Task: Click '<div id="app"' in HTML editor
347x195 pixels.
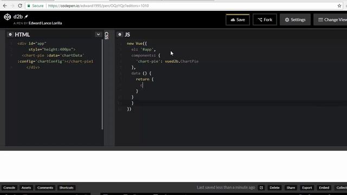Action: click(x=32, y=43)
